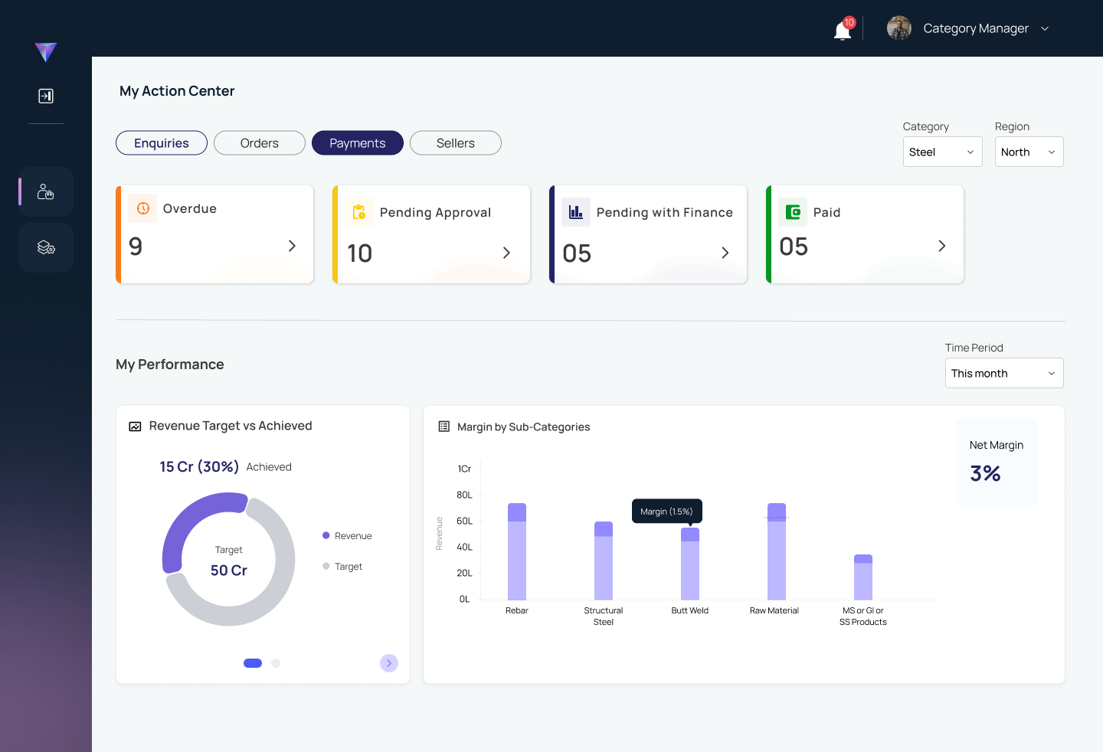Expand the Pending with Finance card arrow
This screenshot has height=752, width=1103.
[725, 253]
